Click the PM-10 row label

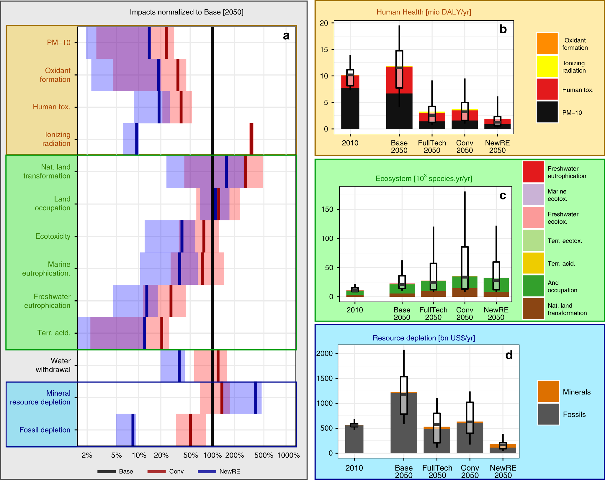click(x=58, y=42)
